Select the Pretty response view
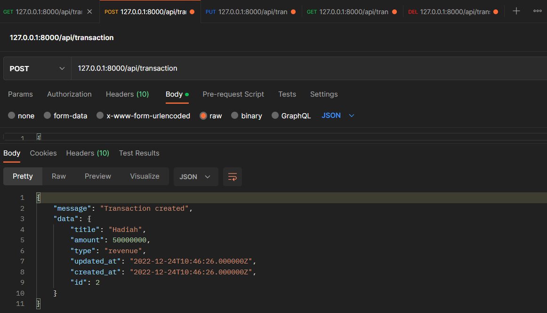Image resolution: width=547 pixels, height=313 pixels. point(23,176)
